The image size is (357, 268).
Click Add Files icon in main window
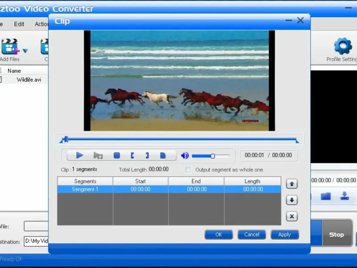point(10,46)
